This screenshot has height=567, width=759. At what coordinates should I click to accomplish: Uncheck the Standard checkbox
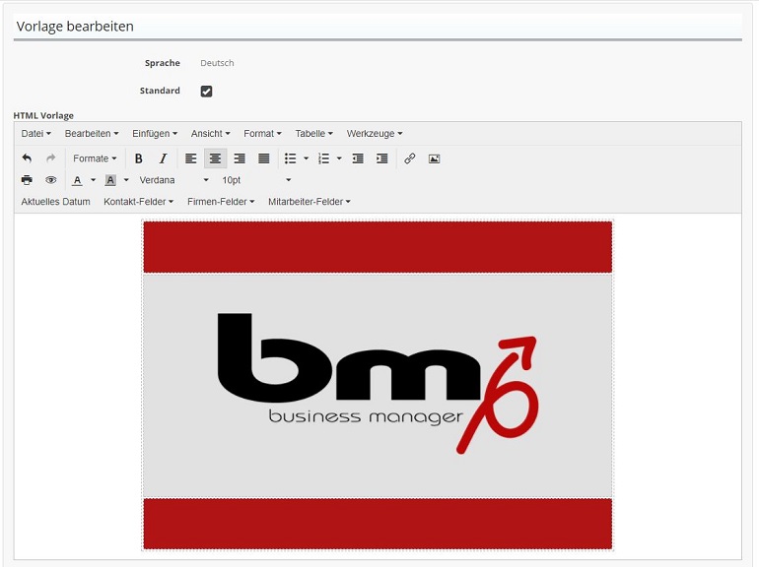(x=206, y=91)
